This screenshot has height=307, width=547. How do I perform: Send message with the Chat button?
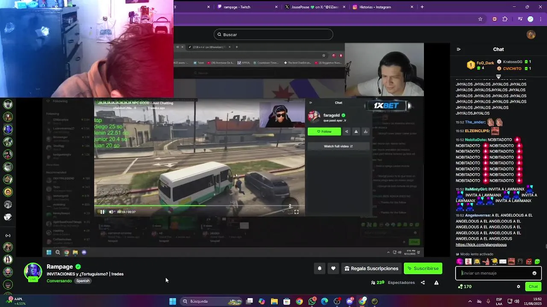(x=533, y=287)
